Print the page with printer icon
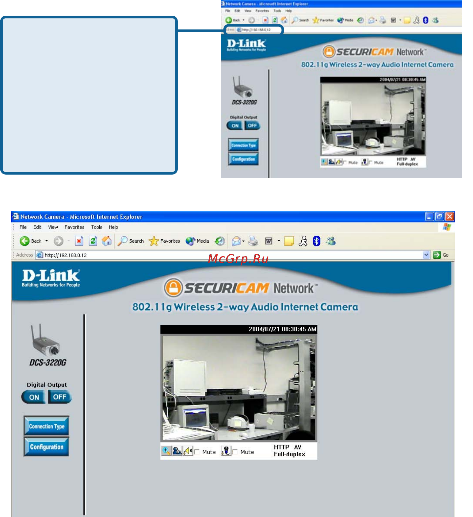The width and height of the screenshot is (473, 517). point(253,241)
